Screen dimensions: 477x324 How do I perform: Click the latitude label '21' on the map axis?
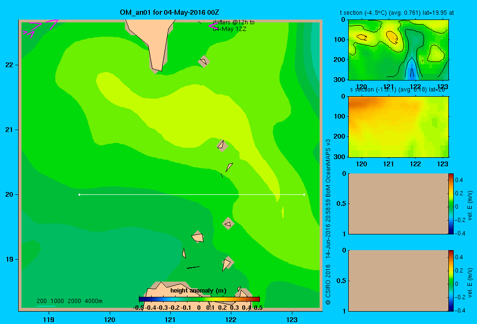pos(9,130)
